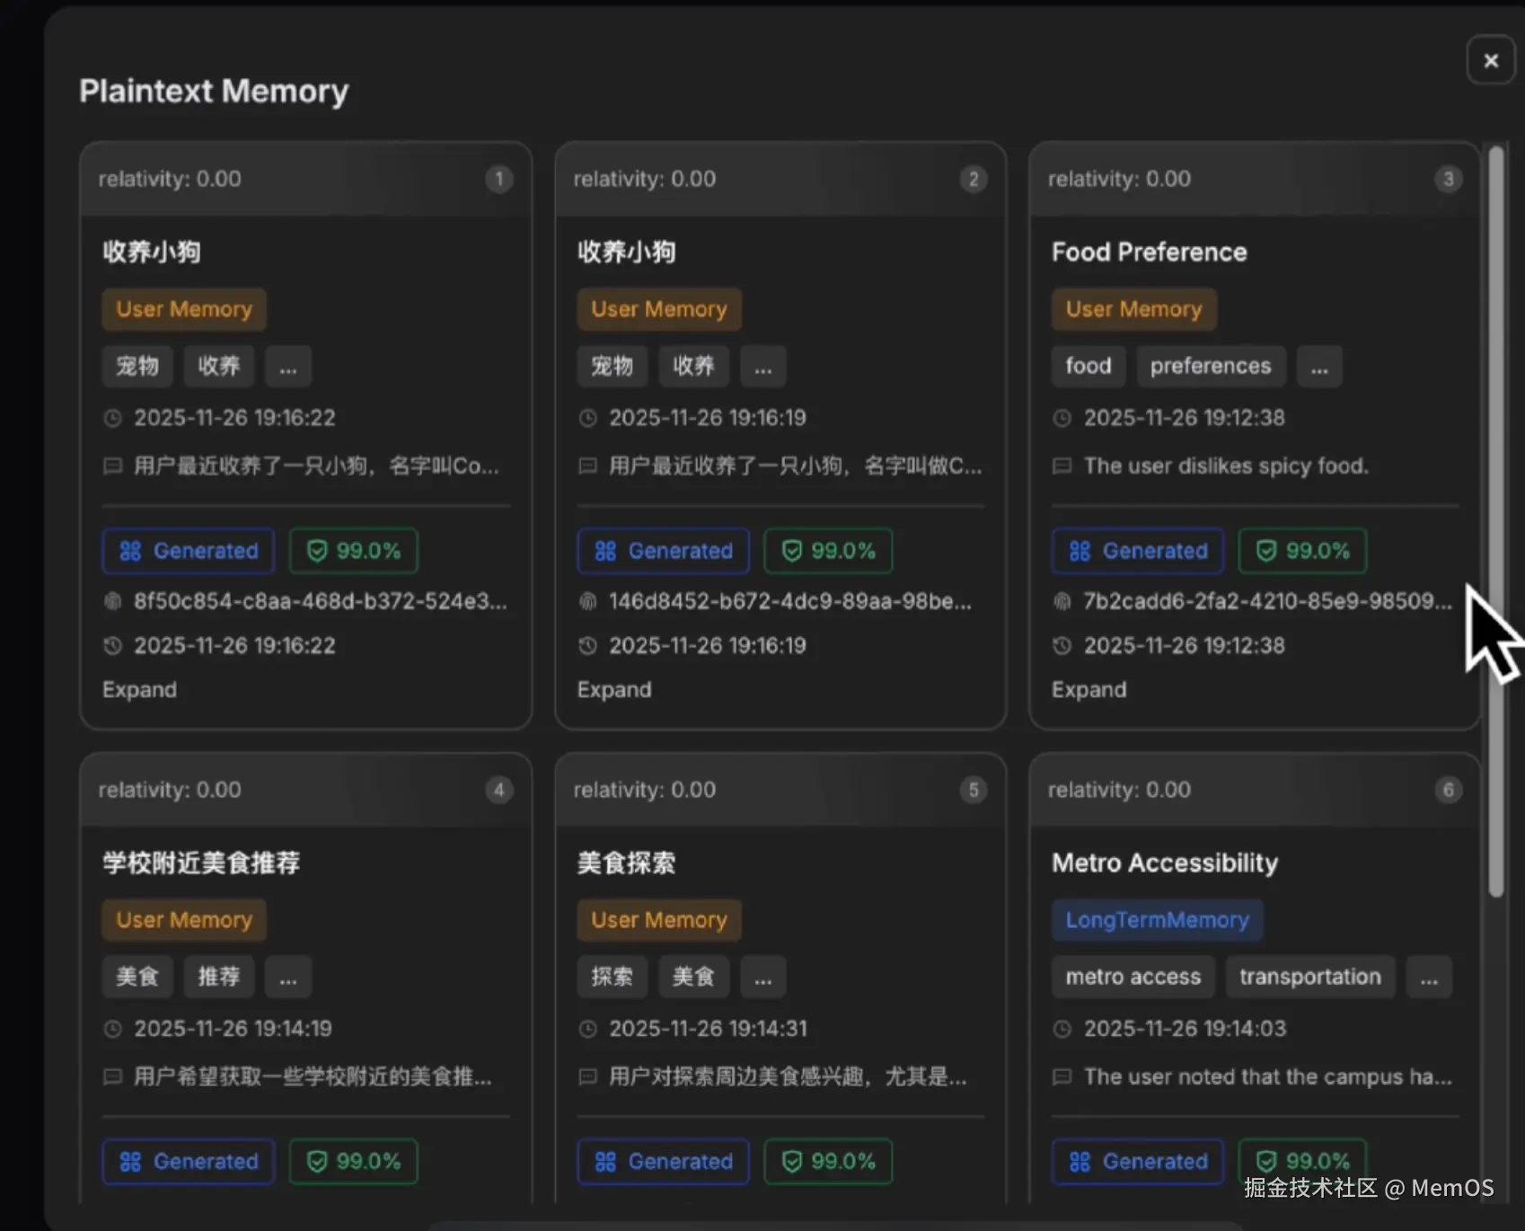This screenshot has height=1231, width=1525.
Task: Select the 'preferences' tag on Food Preference
Action: pyautogui.click(x=1210, y=367)
